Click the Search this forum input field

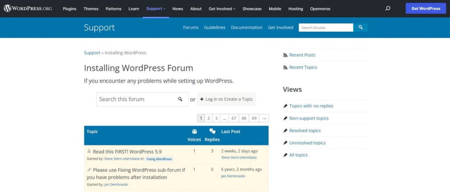pyautogui.click(x=142, y=100)
